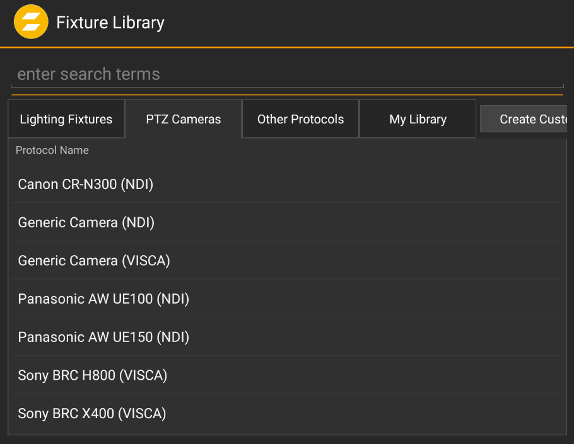Image resolution: width=574 pixels, height=444 pixels.
Task: Tap the Fixture Library app logo icon
Action: (31, 21)
